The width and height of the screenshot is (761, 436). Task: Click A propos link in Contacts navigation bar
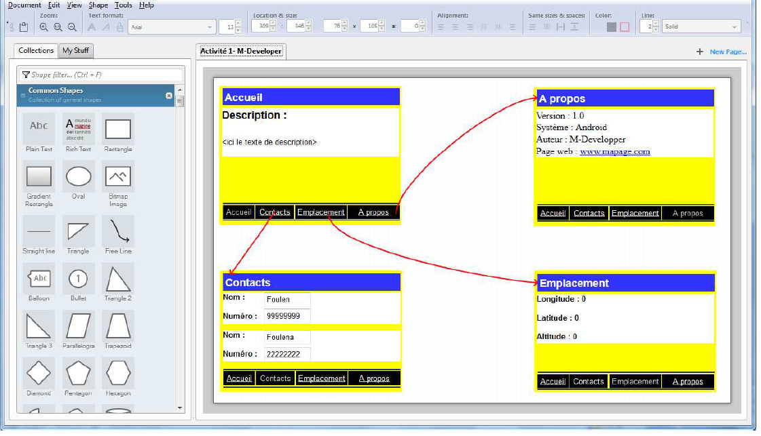374,378
